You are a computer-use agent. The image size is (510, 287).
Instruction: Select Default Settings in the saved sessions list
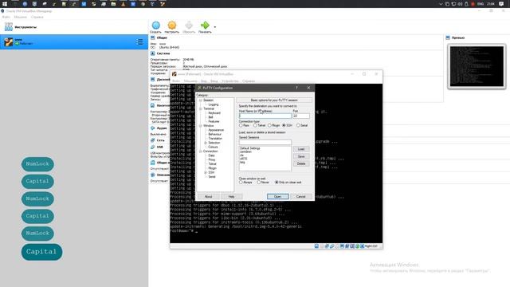[250, 148]
